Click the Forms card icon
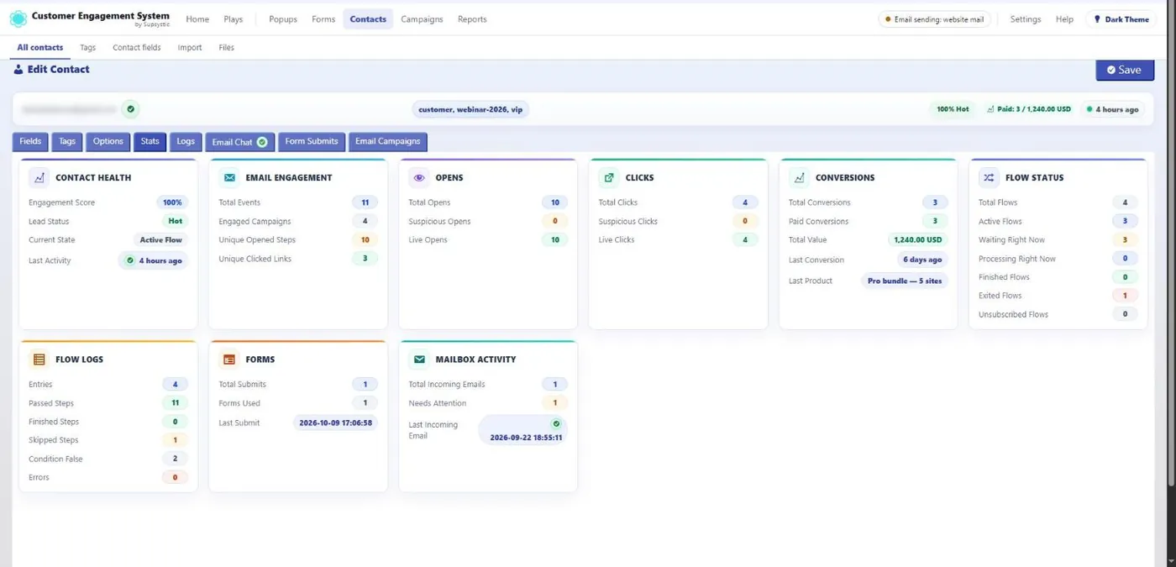 [x=229, y=359]
